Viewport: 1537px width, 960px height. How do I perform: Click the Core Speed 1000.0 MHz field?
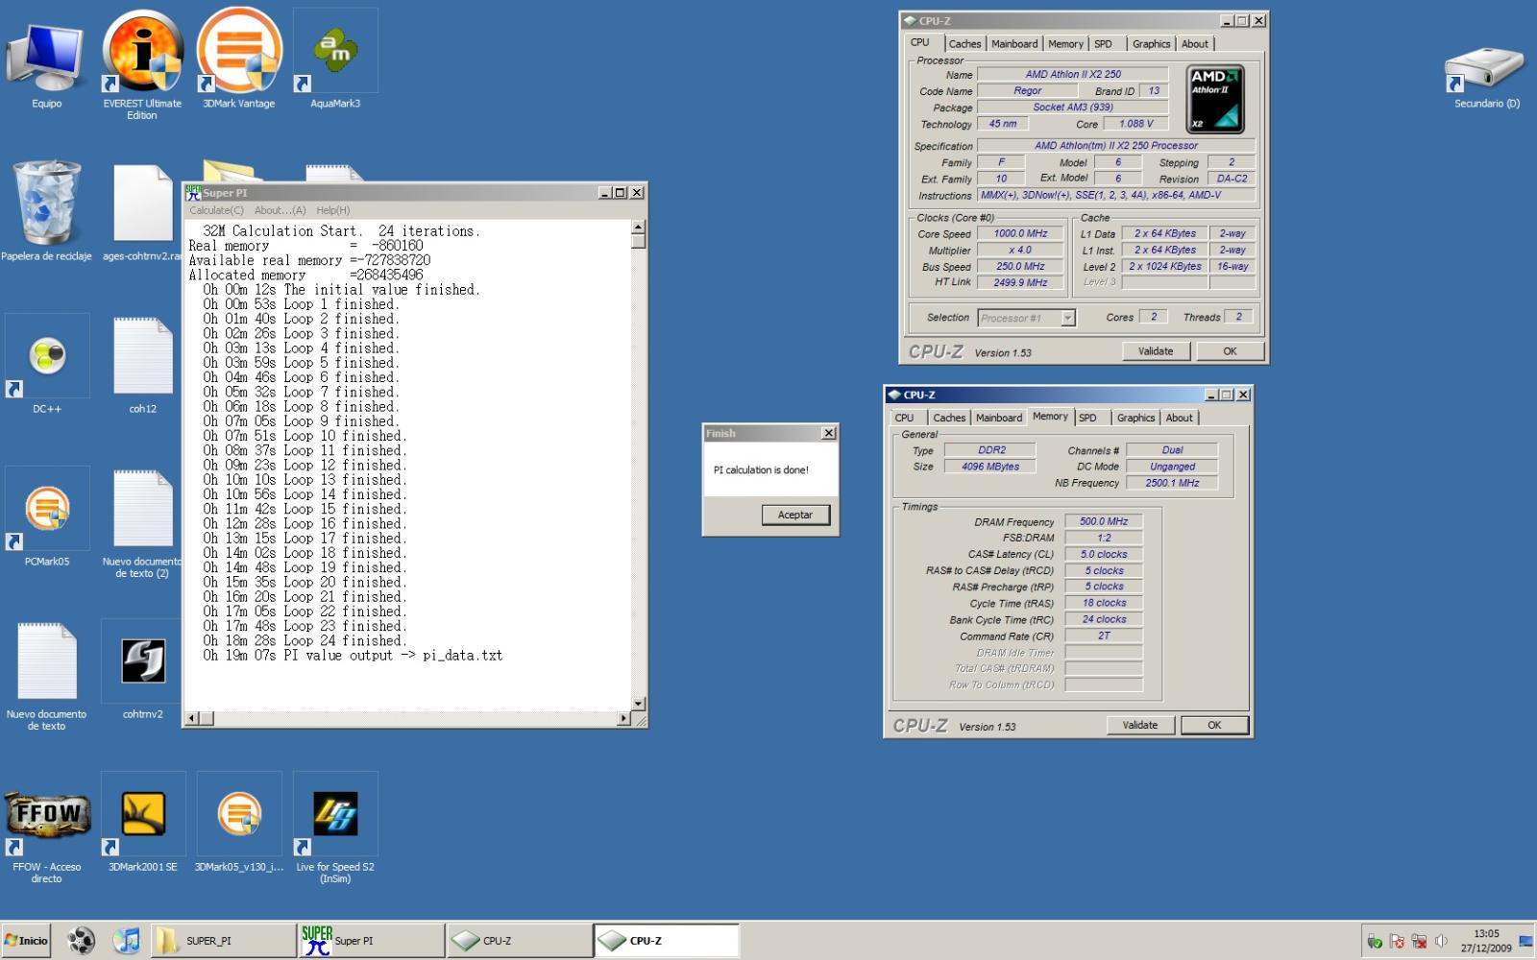click(1020, 233)
